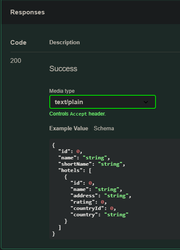Switch to the Schema tab

(104, 128)
